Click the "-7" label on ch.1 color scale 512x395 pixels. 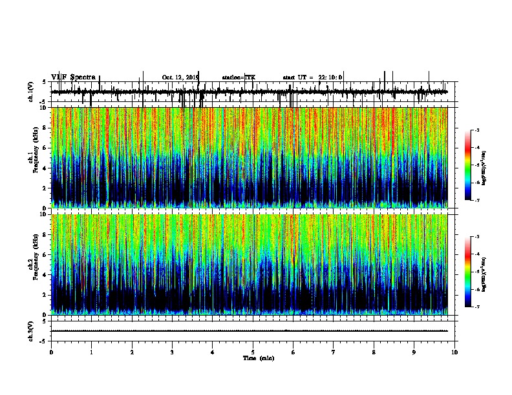coord(477,200)
